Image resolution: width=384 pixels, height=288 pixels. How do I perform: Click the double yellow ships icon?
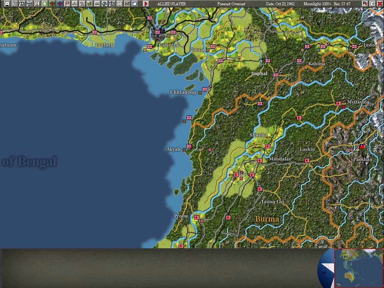click(82, 4)
